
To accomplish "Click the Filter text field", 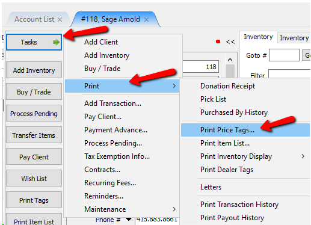I will point(289,74).
